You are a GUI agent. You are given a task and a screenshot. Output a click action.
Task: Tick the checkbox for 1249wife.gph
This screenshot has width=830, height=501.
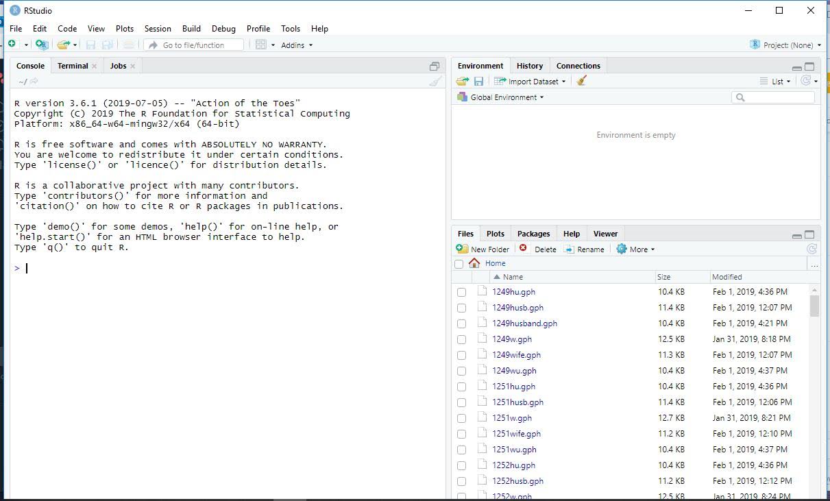[461, 355]
